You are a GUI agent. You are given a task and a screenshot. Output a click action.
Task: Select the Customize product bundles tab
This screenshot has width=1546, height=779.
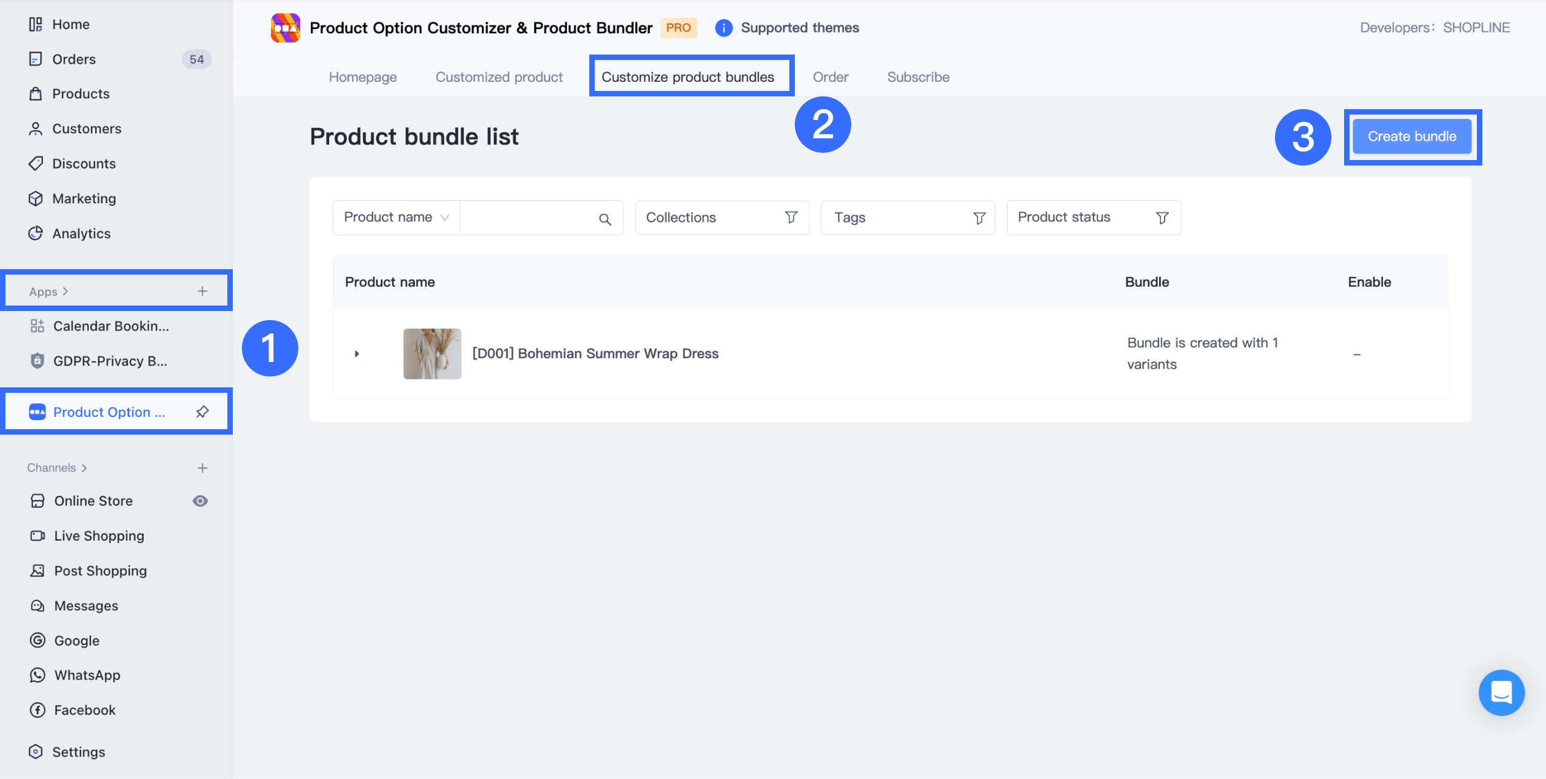(x=688, y=77)
